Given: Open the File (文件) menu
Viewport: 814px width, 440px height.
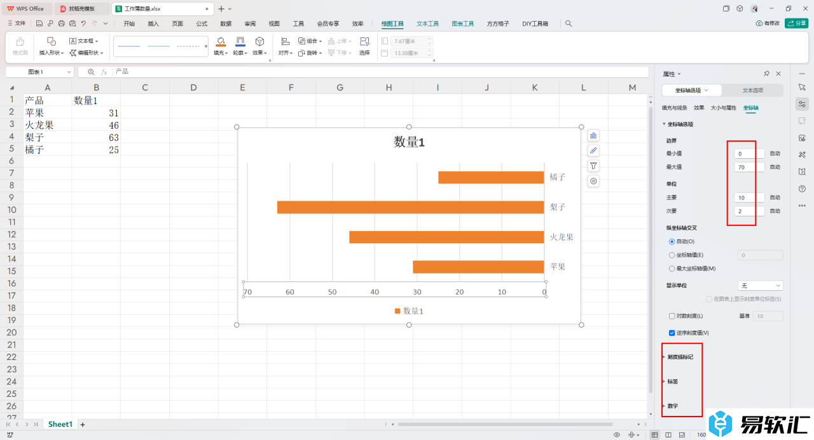Looking at the screenshot, I should (x=17, y=23).
